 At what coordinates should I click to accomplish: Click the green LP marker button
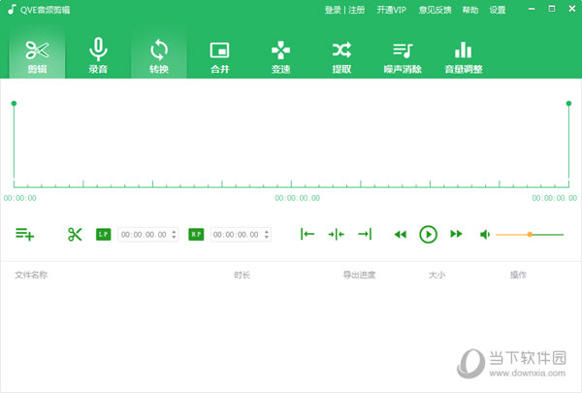coord(103,235)
